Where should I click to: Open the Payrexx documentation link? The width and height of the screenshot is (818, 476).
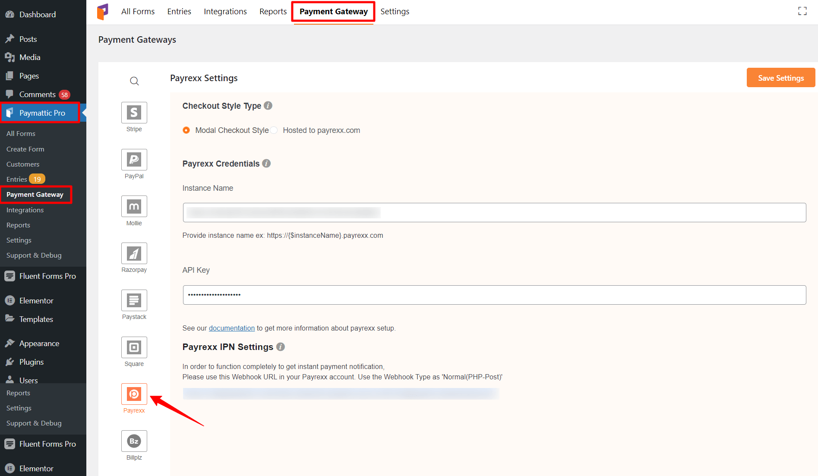pos(232,328)
